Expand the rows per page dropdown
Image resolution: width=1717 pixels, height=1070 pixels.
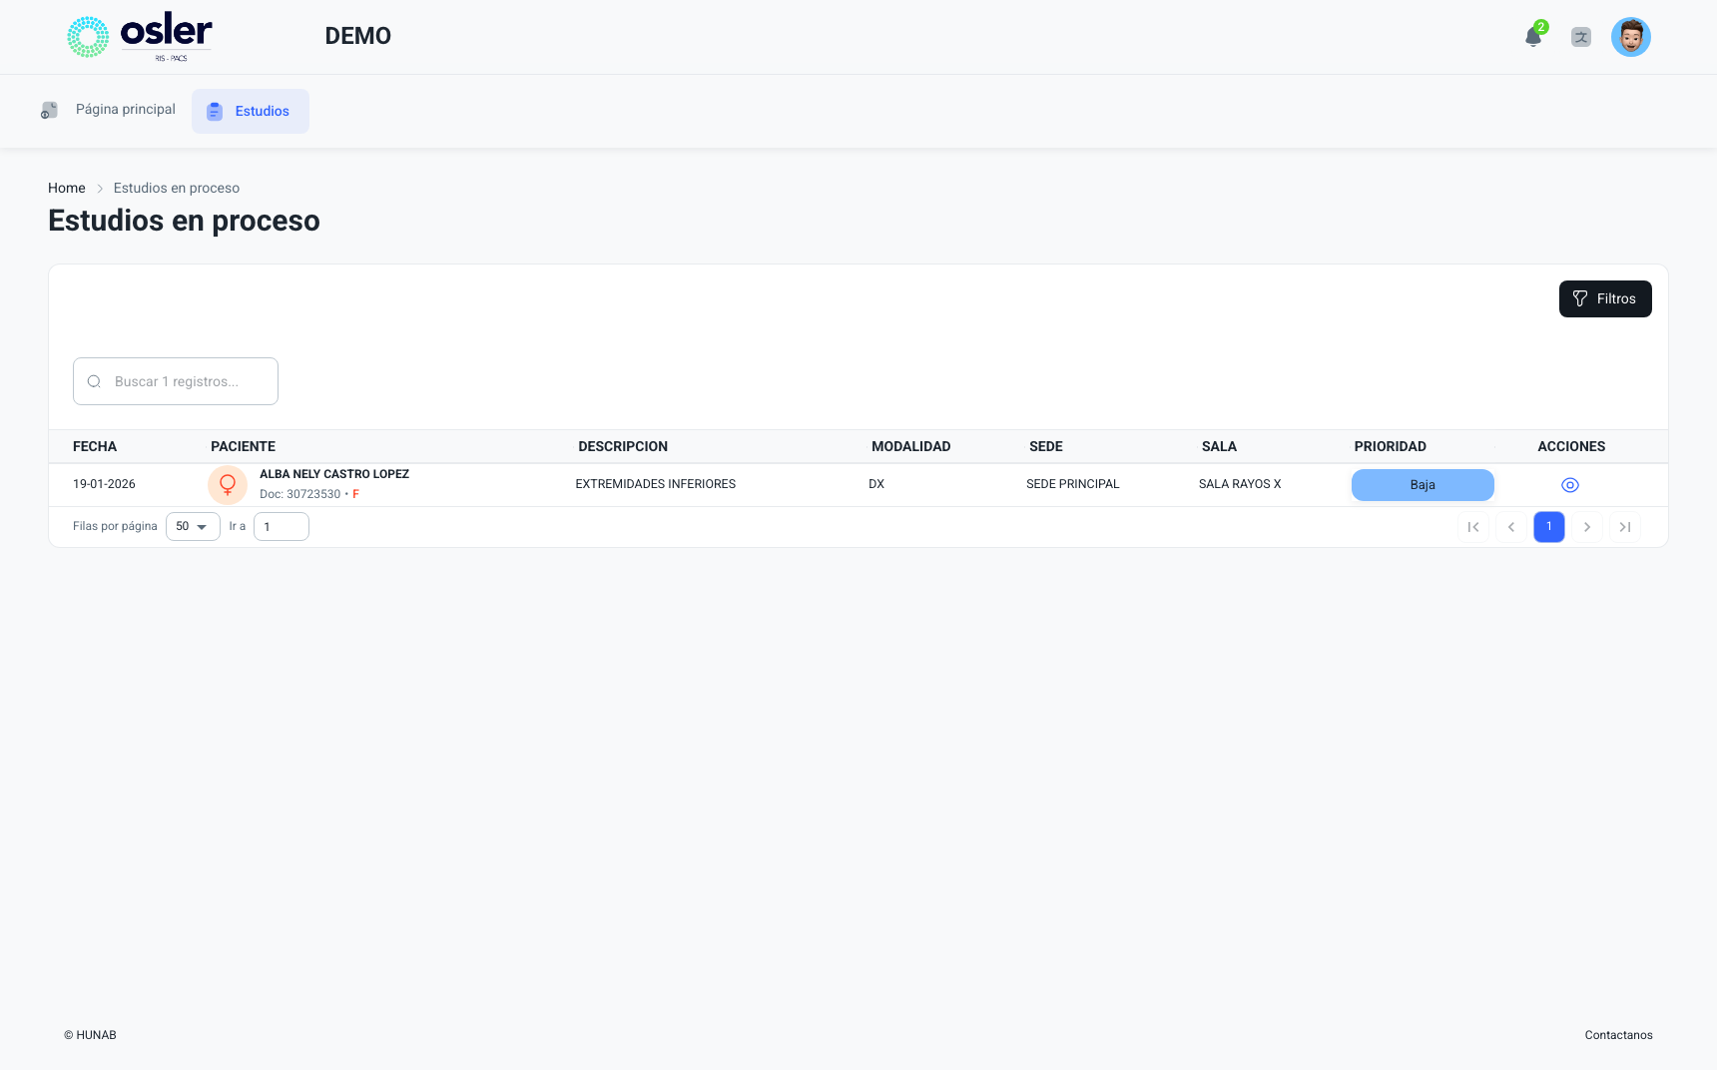[x=193, y=527]
